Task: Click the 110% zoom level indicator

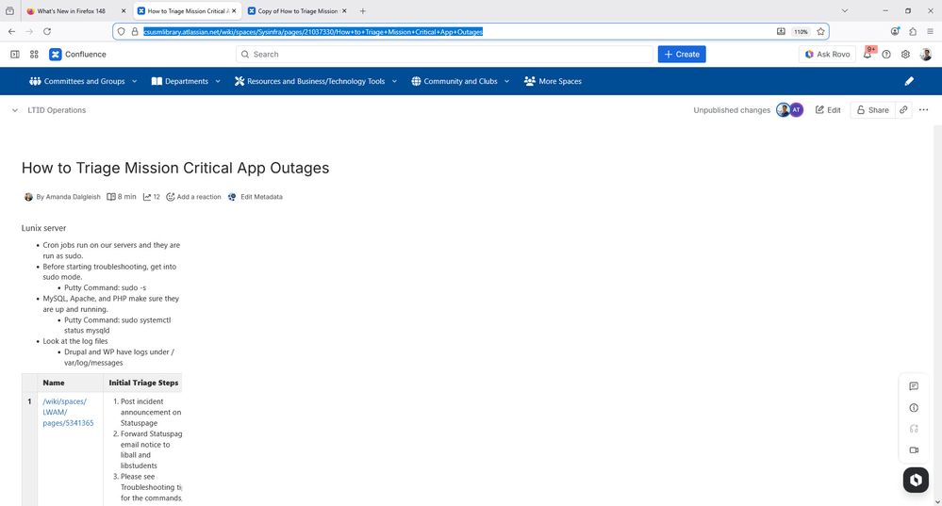Action: coord(801,31)
